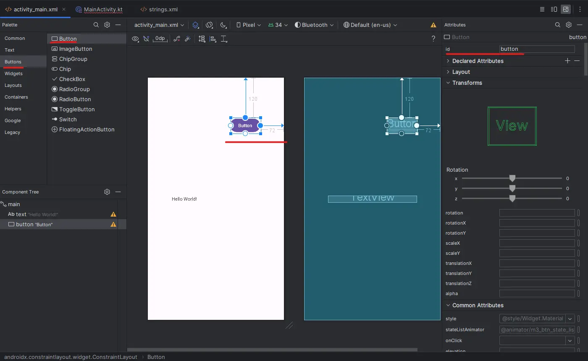The height and width of the screenshot is (361, 588).
Task: Expand the Layout section
Action: (x=448, y=72)
